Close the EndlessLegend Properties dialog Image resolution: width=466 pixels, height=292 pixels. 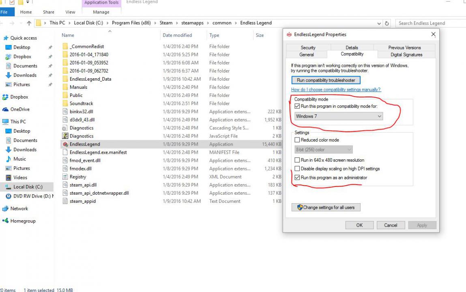pyautogui.click(x=433, y=34)
